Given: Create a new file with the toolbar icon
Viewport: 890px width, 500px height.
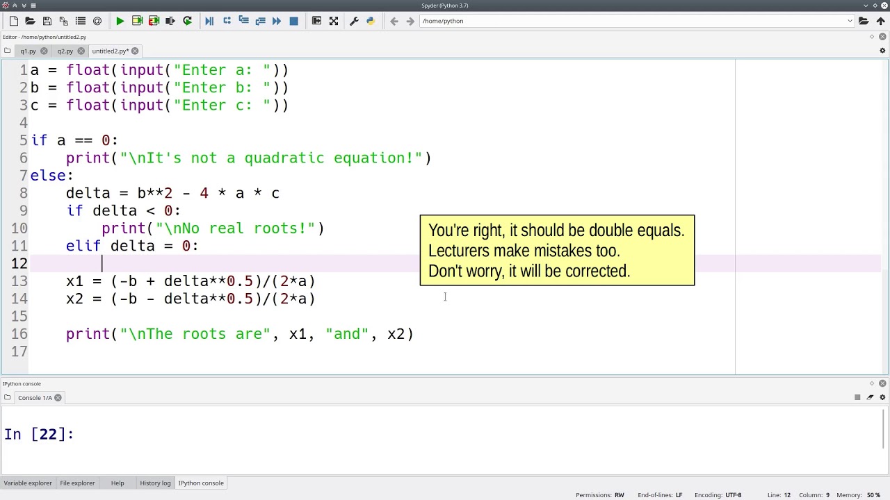Looking at the screenshot, I should 14,21.
